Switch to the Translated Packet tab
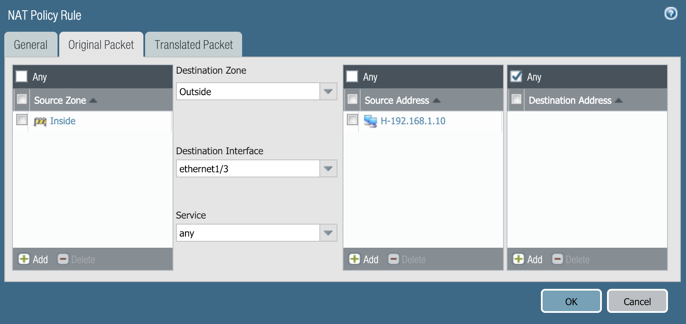This screenshot has height=324, width=686. tap(194, 45)
